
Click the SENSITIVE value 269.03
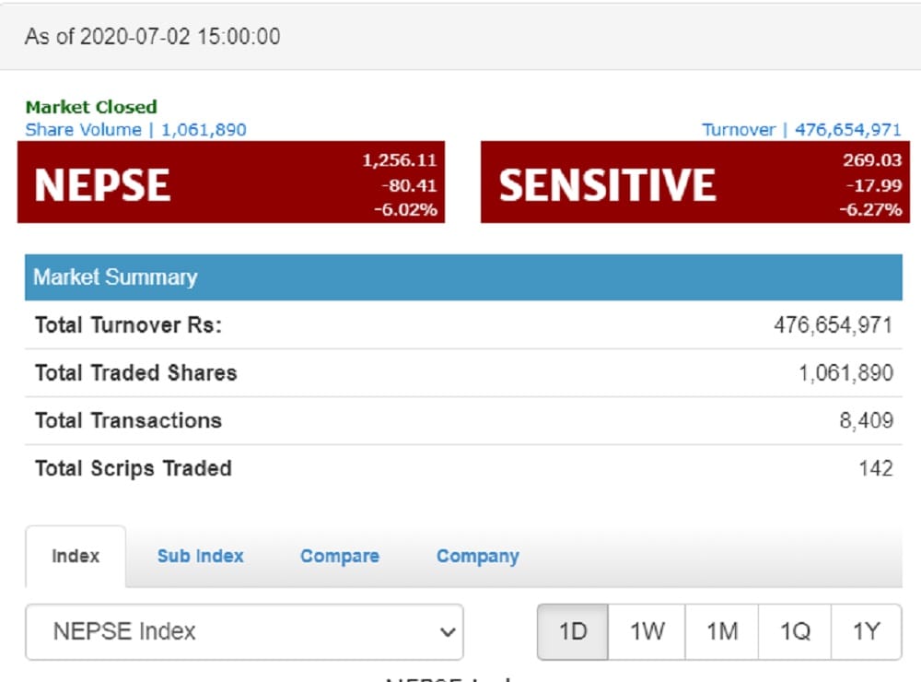pyautogui.click(x=872, y=160)
